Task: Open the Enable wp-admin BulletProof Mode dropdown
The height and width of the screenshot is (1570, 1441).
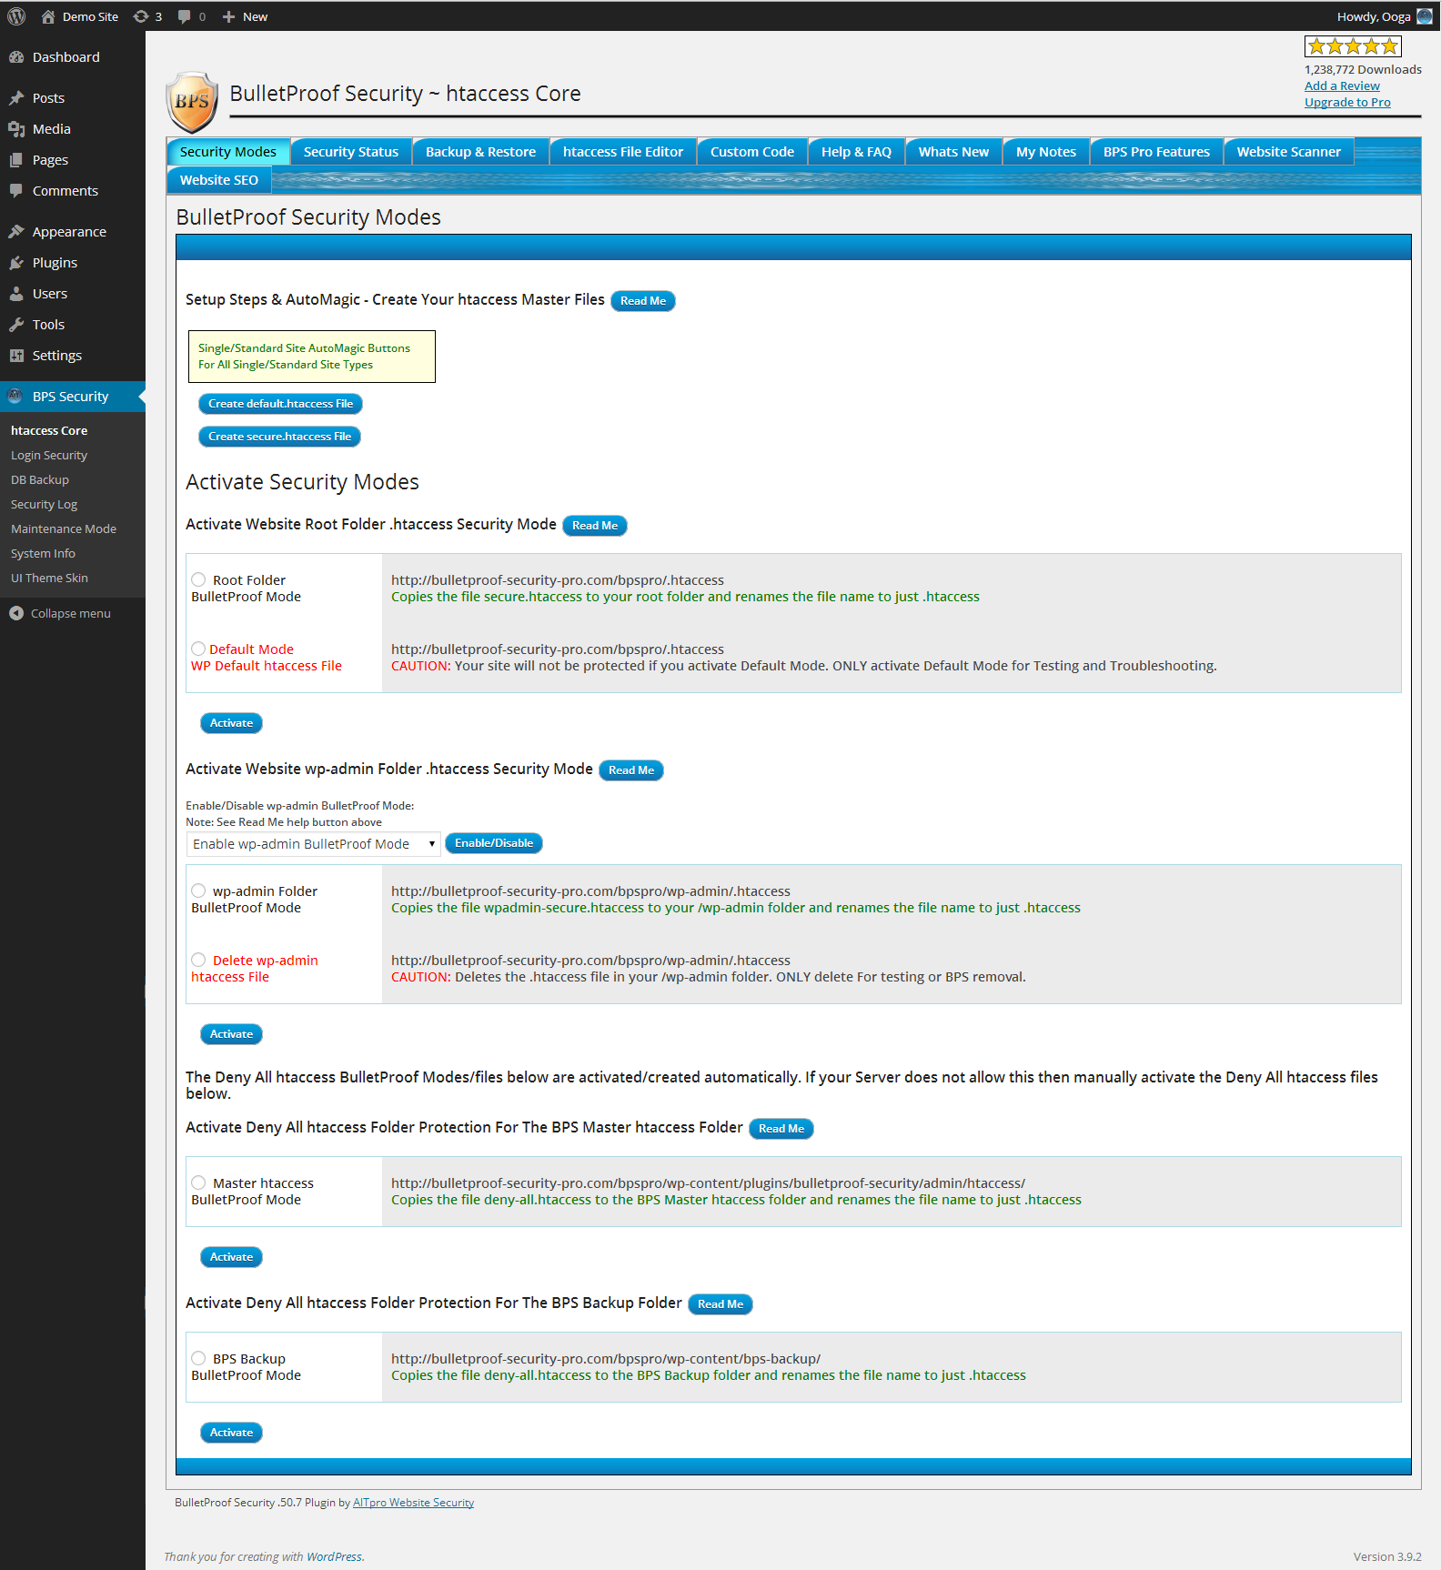Action: [x=314, y=844]
